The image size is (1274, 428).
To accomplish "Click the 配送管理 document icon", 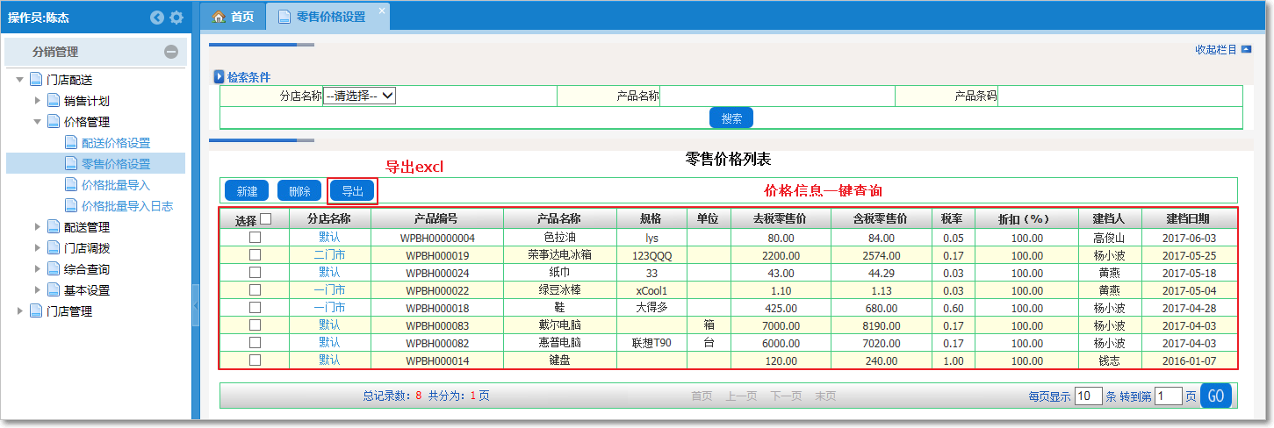I will click(54, 227).
